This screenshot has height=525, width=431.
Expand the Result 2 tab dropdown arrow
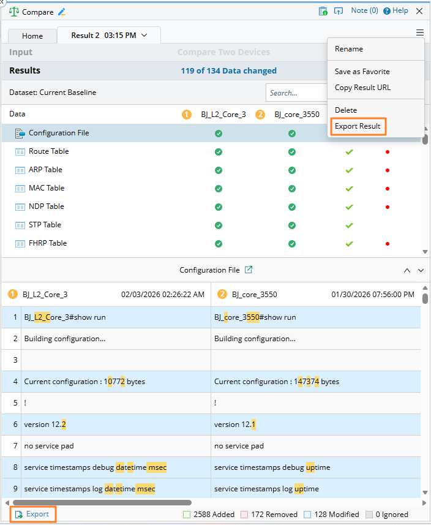[144, 36]
